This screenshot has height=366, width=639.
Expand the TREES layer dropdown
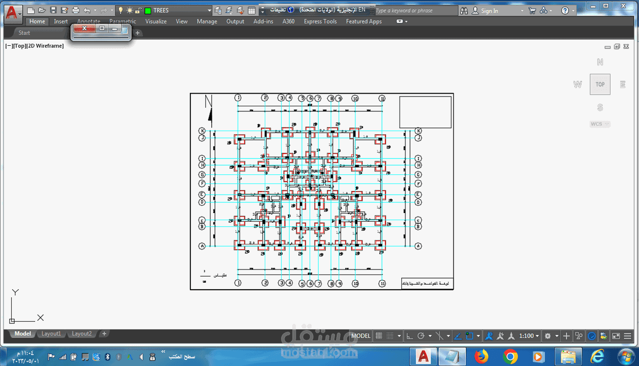209,10
